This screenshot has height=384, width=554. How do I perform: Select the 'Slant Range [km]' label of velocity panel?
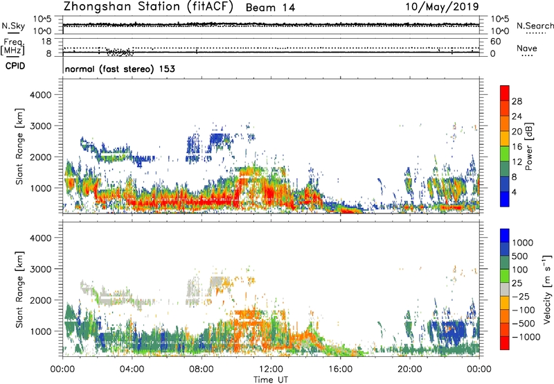(19, 290)
